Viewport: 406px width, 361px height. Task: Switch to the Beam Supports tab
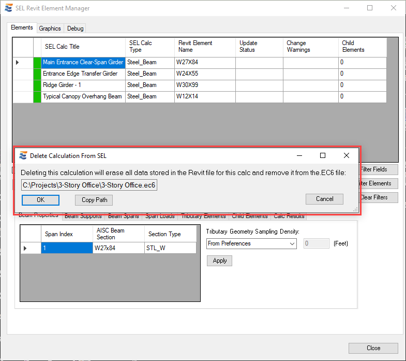point(83,216)
